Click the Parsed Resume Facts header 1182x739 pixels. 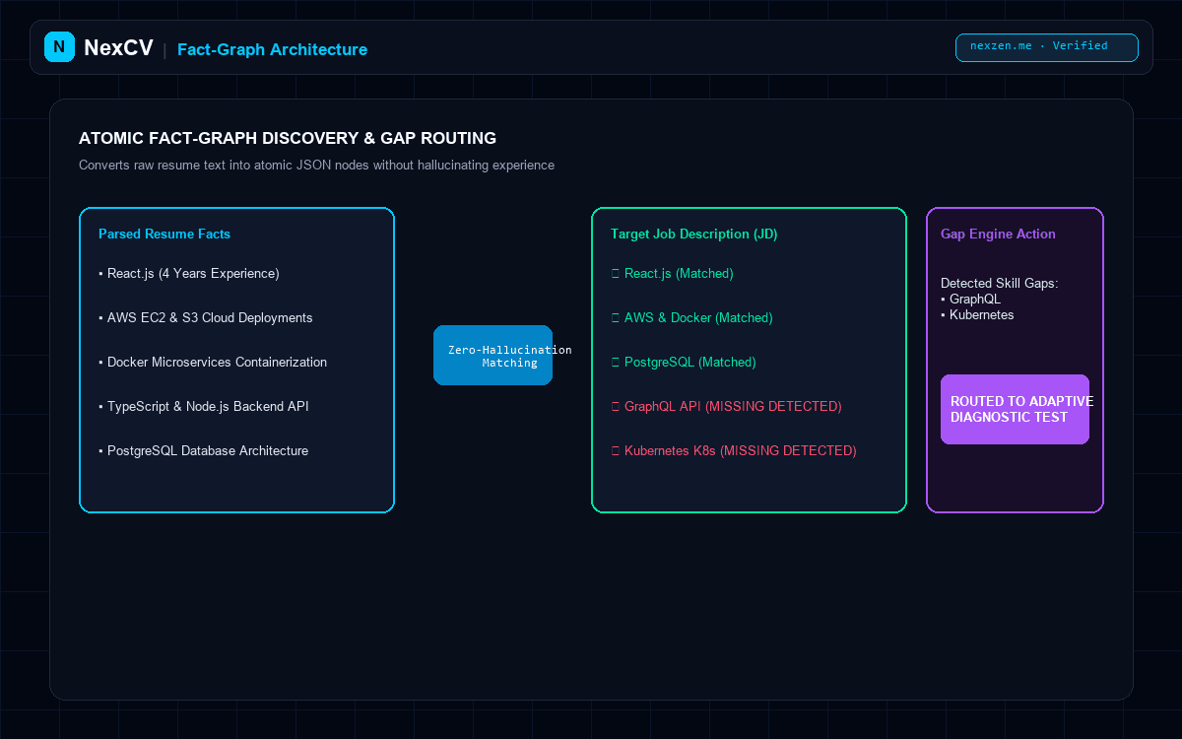pyautogui.click(x=164, y=234)
